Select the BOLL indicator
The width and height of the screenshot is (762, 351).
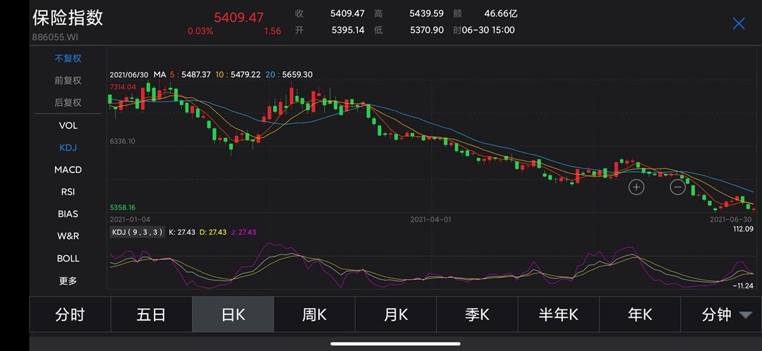click(68, 259)
